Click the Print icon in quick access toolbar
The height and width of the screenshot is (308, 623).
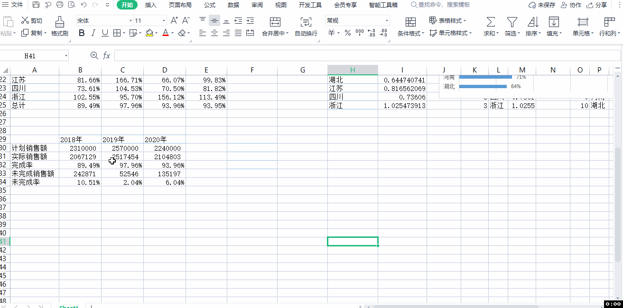point(60,5)
